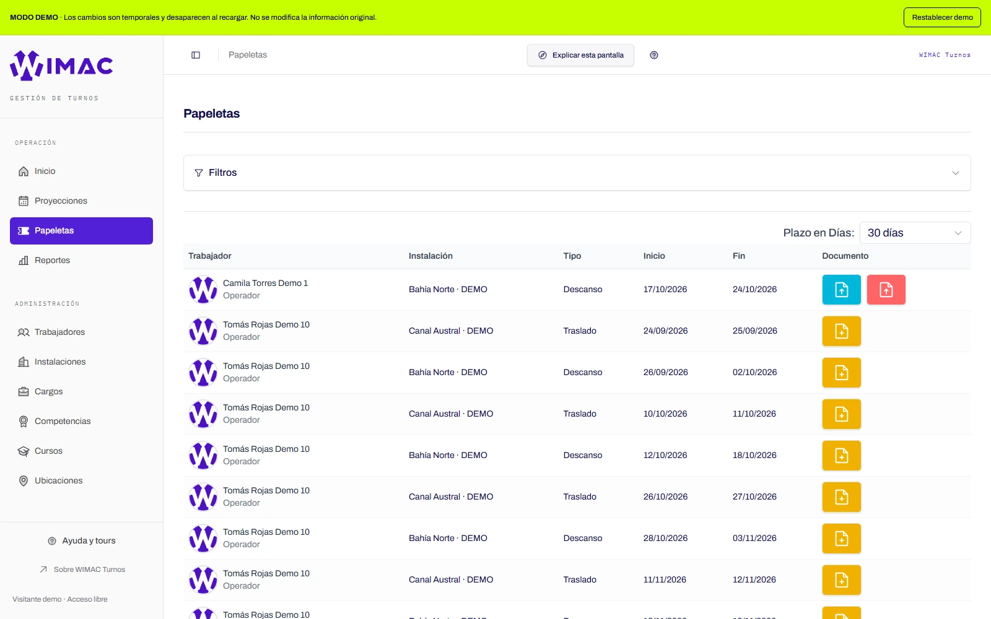This screenshot has width=991, height=619.
Task: Open Ayuda y tours
Action: point(82,541)
